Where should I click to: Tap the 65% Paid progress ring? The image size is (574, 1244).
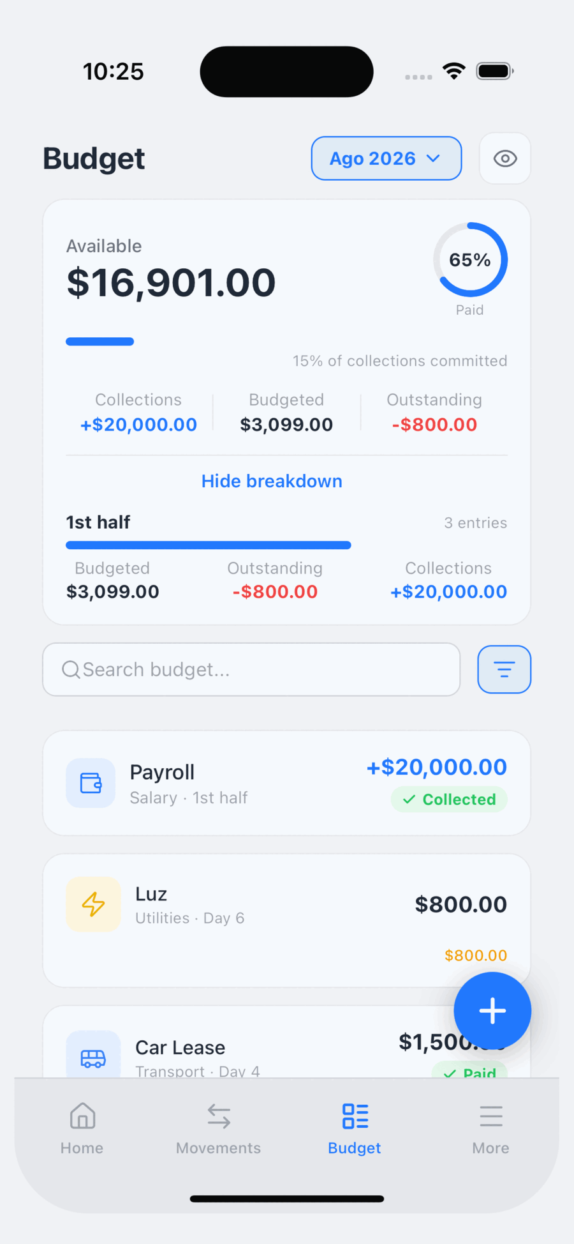tap(471, 260)
